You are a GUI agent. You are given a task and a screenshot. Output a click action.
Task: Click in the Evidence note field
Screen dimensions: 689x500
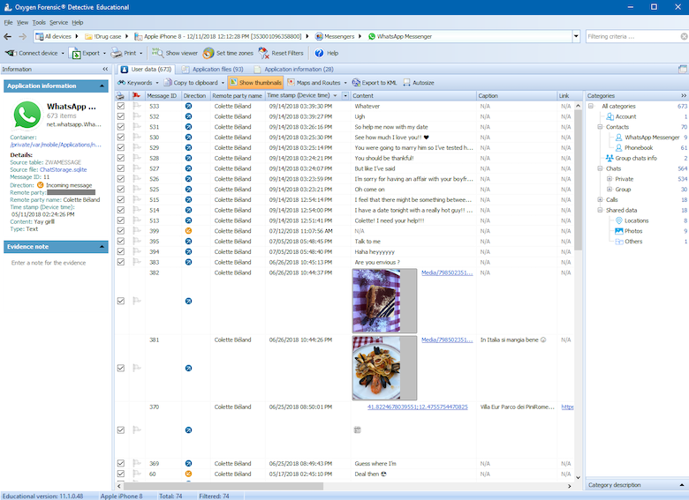coord(56,263)
